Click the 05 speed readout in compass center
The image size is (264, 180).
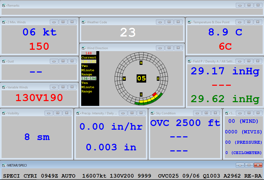coord(141,78)
